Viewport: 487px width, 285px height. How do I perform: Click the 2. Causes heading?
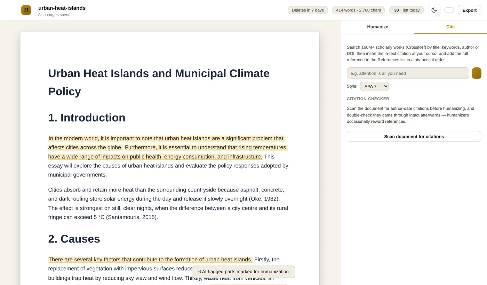coord(74,239)
